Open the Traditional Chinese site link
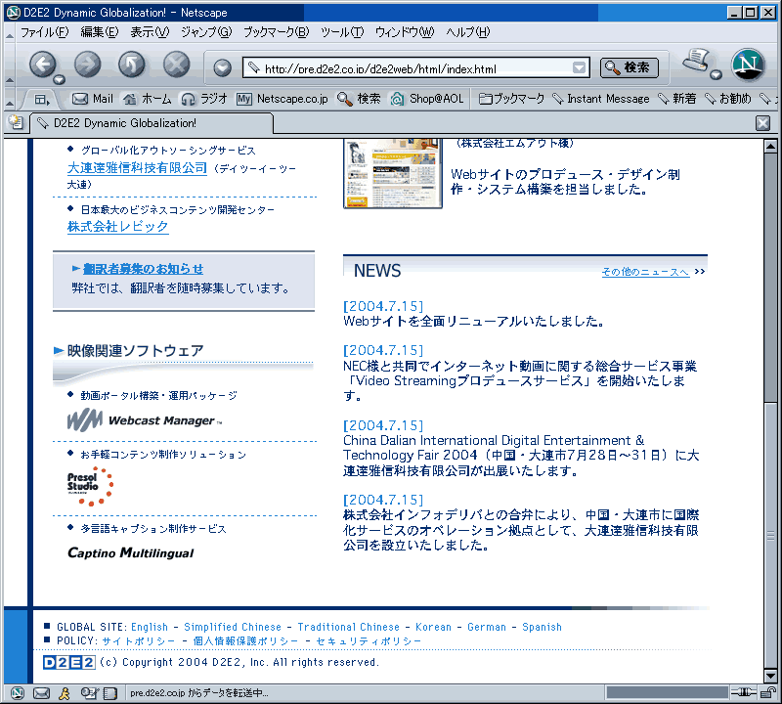Image resolution: width=782 pixels, height=704 pixels. 349,627
